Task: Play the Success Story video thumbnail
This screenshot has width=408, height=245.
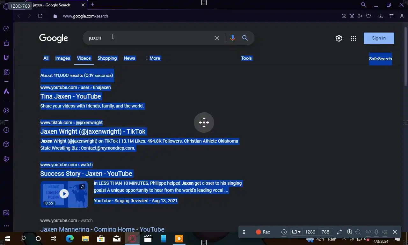Action: click(64, 194)
